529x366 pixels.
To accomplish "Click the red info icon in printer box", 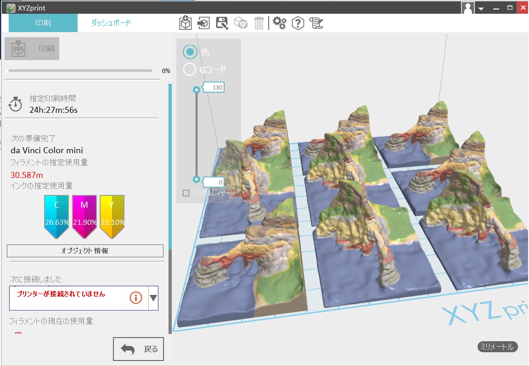I will pos(136,298).
